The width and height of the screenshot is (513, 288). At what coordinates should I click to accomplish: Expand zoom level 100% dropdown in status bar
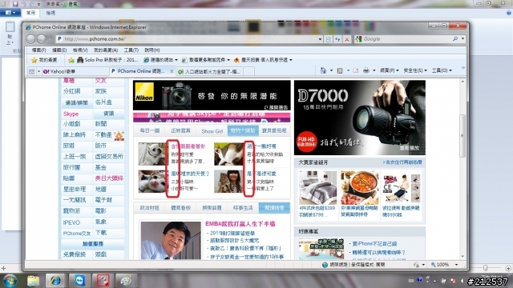point(456,265)
